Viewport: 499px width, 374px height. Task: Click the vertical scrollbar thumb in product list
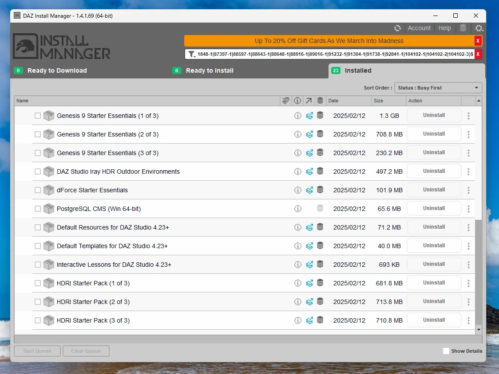coord(479,273)
